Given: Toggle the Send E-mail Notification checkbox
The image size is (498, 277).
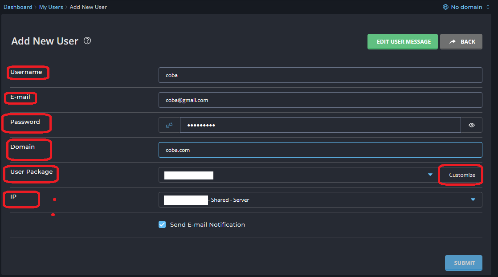Looking at the screenshot, I should pyautogui.click(x=162, y=225).
